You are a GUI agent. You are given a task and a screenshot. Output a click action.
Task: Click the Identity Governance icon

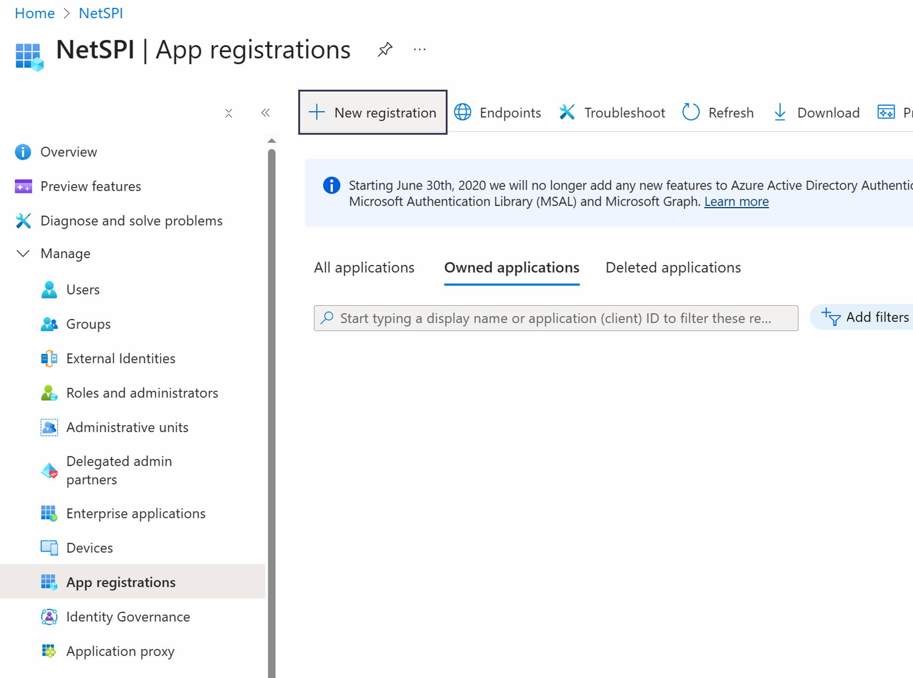point(49,616)
